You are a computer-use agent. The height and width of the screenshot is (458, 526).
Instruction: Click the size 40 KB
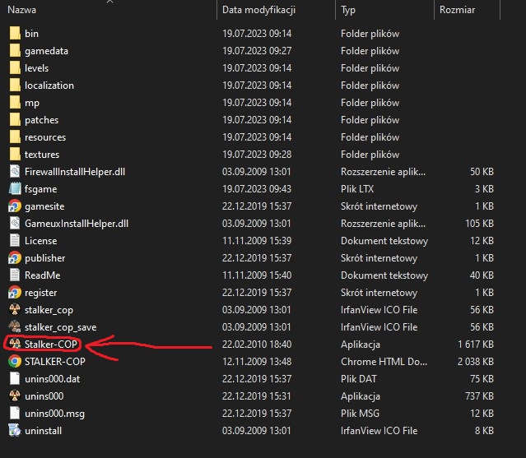point(482,275)
